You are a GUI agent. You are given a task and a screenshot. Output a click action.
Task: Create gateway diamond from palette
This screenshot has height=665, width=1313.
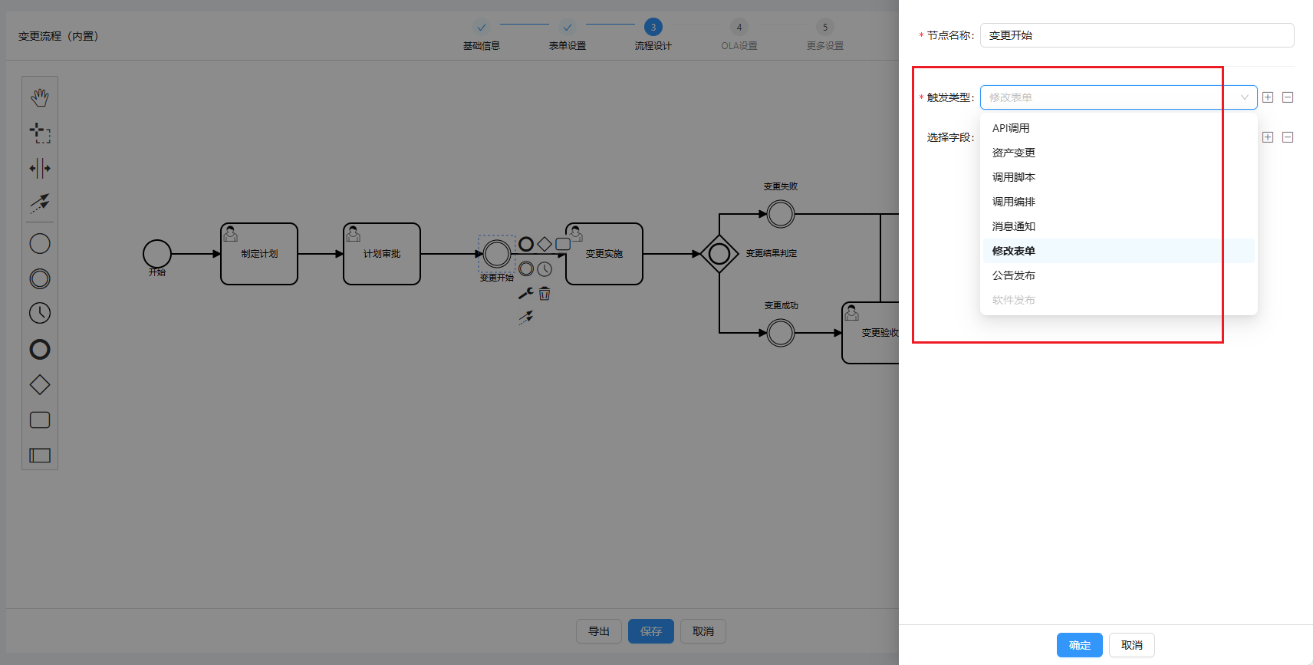tap(40, 385)
